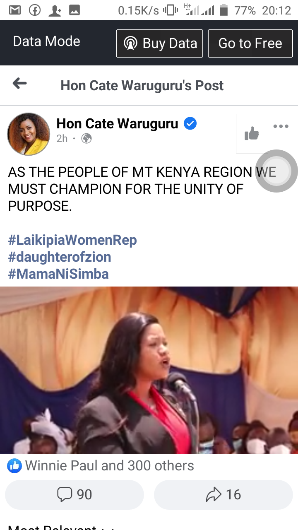Tap the public globe privacy icon

[87, 139]
